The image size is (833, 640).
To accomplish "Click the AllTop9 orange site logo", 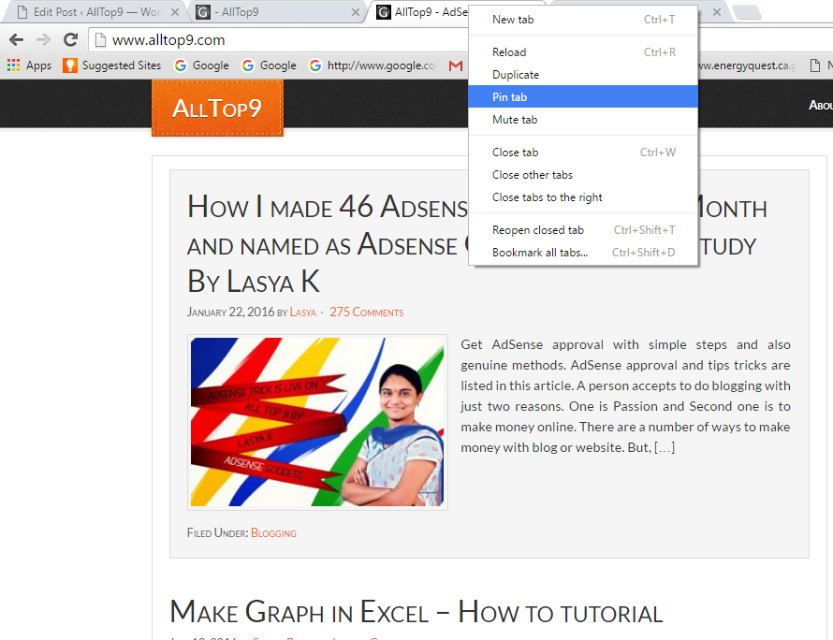I will (x=217, y=109).
